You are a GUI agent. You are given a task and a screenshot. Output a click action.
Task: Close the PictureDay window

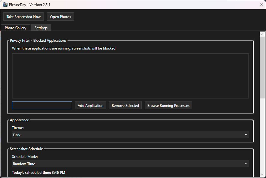click(261, 5)
